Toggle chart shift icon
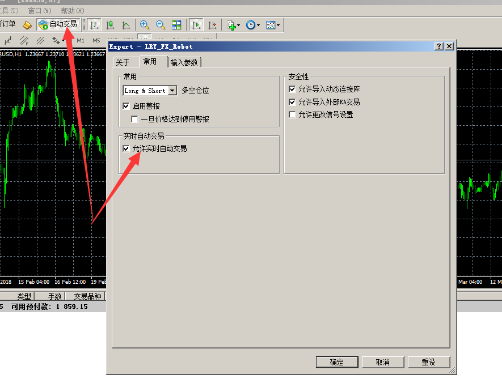This screenshot has height=379, width=502. (212, 24)
